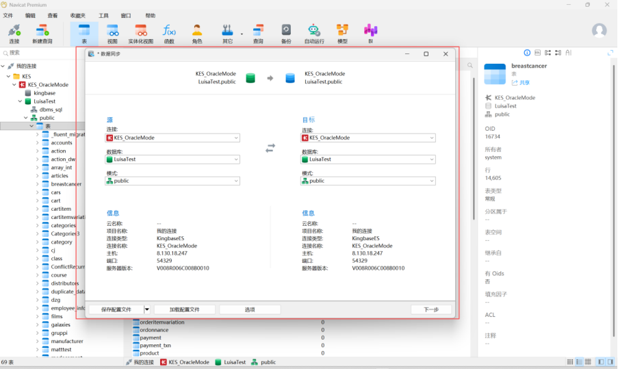Click the 加载配置文件 (Load Profile) button
Viewport: 618px width, 369px height.
click(x=184, y=309)
